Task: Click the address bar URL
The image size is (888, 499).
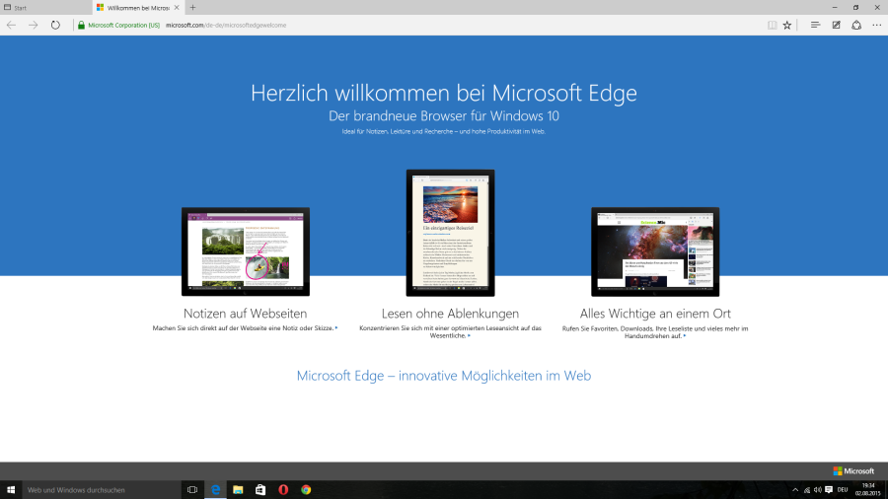Action: (226, 25)
